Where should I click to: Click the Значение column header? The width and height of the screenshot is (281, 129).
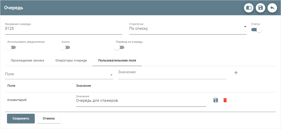pos(83,86)
